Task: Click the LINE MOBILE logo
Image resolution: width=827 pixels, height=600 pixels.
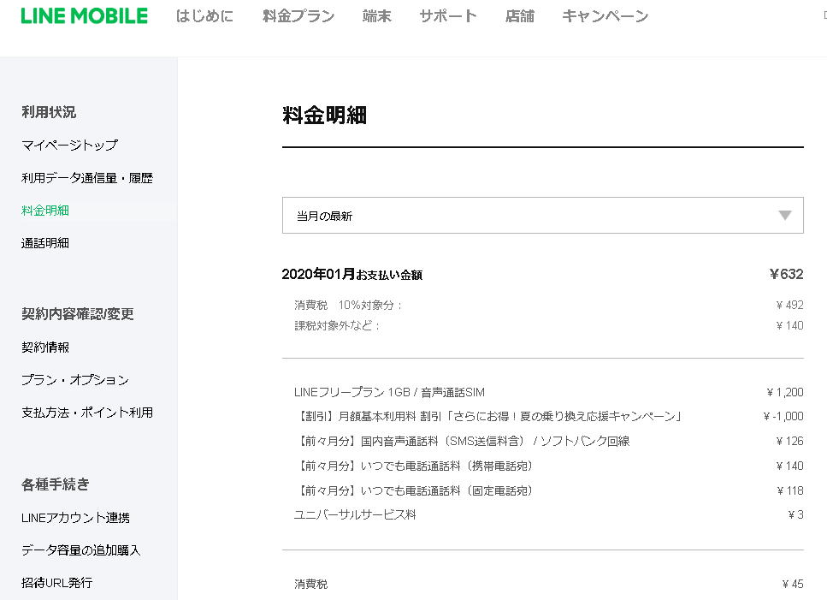Action: (x=84, y=16)
